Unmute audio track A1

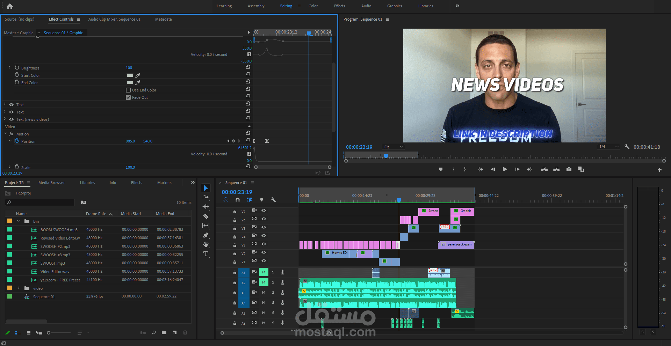coord(264,272)
